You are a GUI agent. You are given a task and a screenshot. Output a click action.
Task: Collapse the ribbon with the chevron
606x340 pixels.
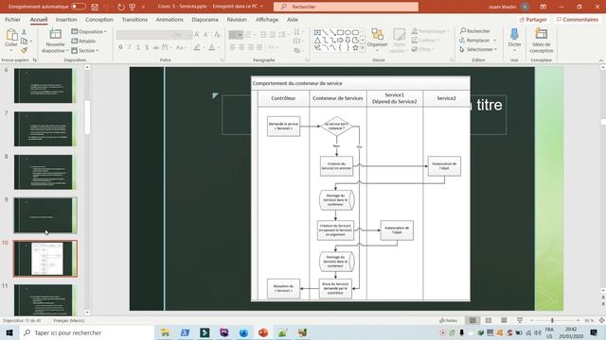601,60
